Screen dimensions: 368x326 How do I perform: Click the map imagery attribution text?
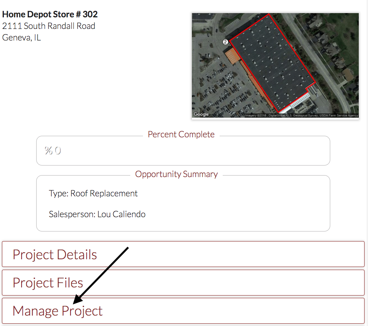301,115
